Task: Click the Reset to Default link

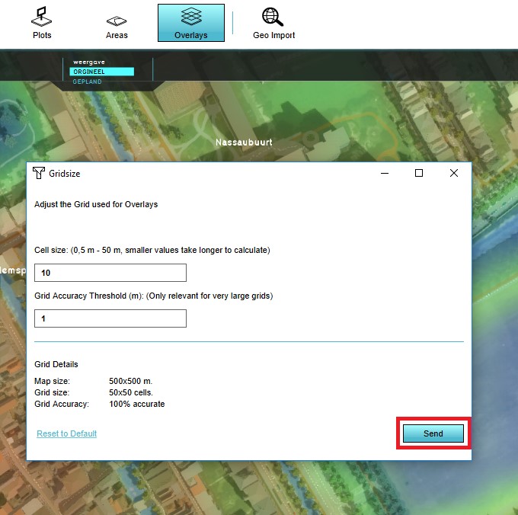Action: 67,433
